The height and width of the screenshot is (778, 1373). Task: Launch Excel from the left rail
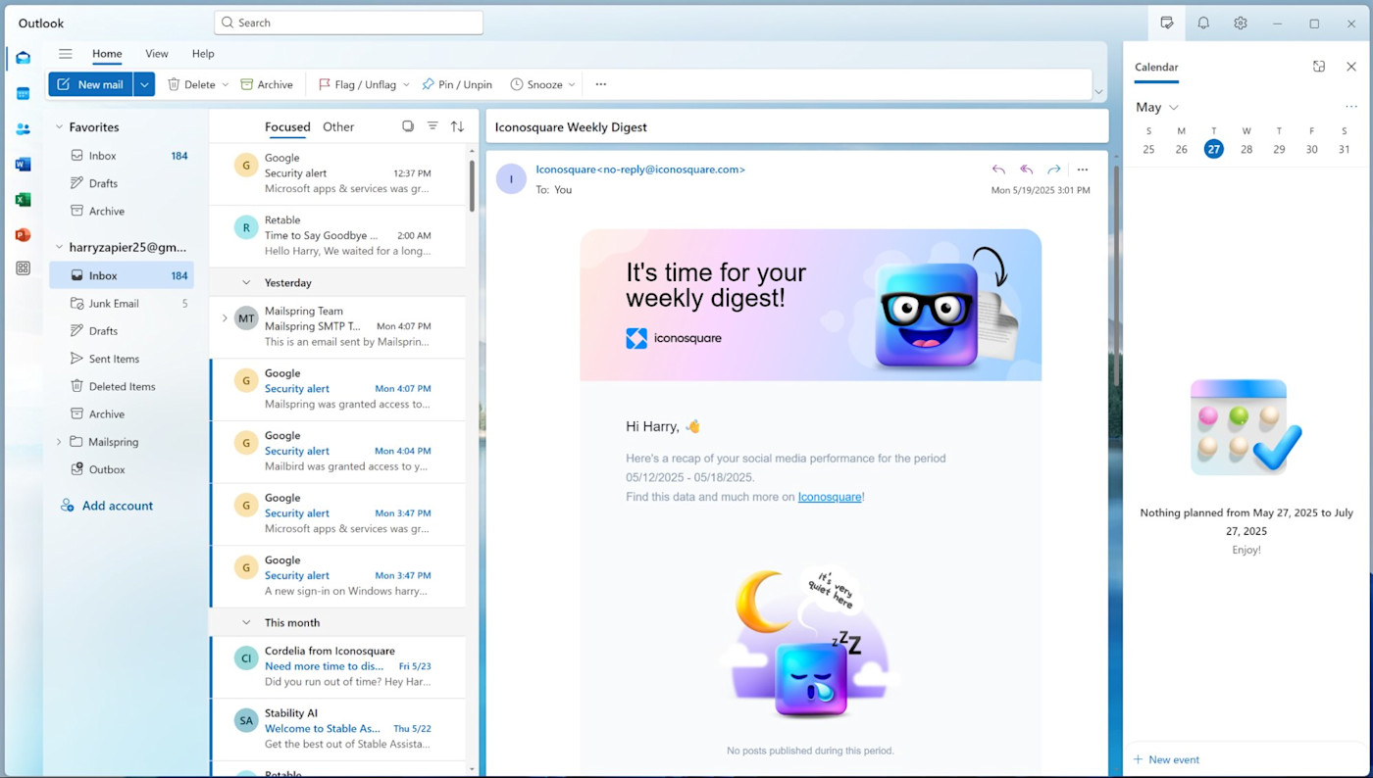pos(23,199)
